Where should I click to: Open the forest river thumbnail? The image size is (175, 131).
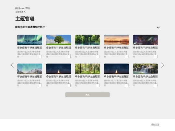pyautogui.click(x=87, y=40)
